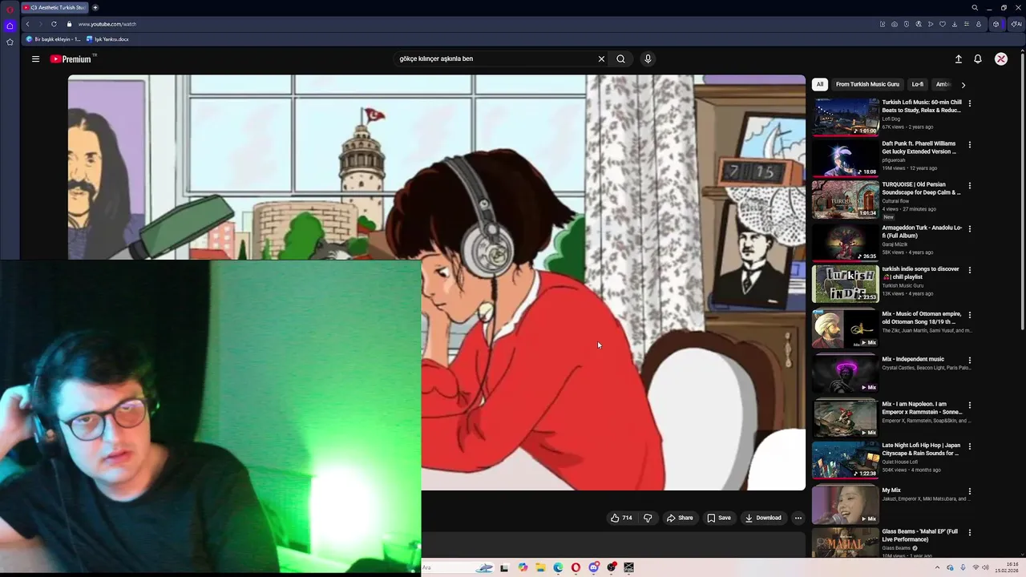Open options menu for I am Napoleon mix
This screenshot has height=577, width=1026.
970,406
